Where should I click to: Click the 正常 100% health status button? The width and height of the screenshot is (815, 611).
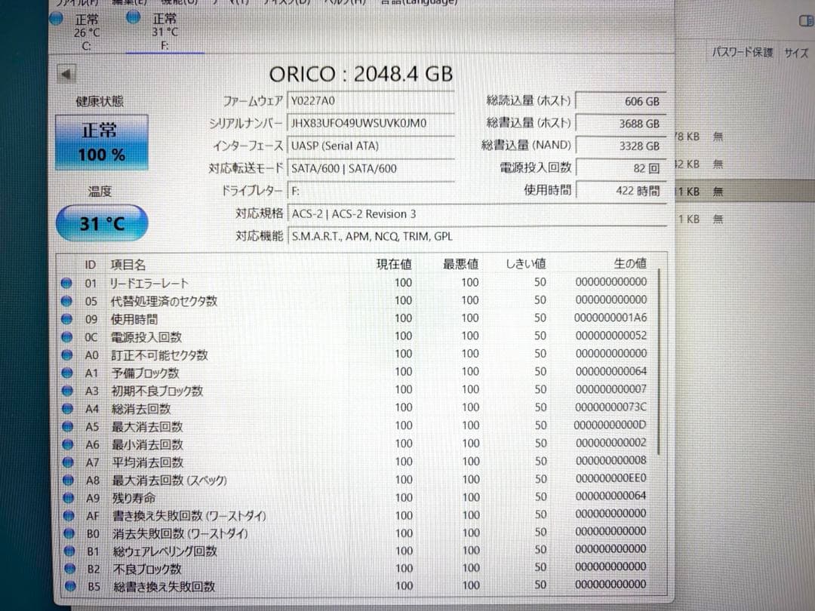[x=101, y=142]
